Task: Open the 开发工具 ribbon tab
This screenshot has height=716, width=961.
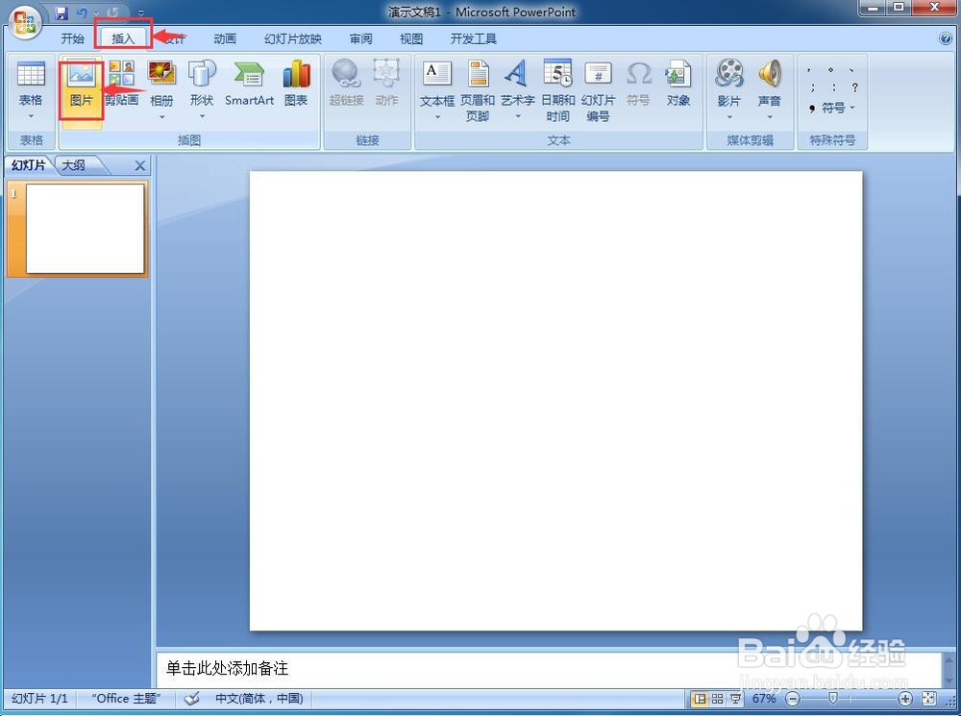Action: (x=473, y=38)
